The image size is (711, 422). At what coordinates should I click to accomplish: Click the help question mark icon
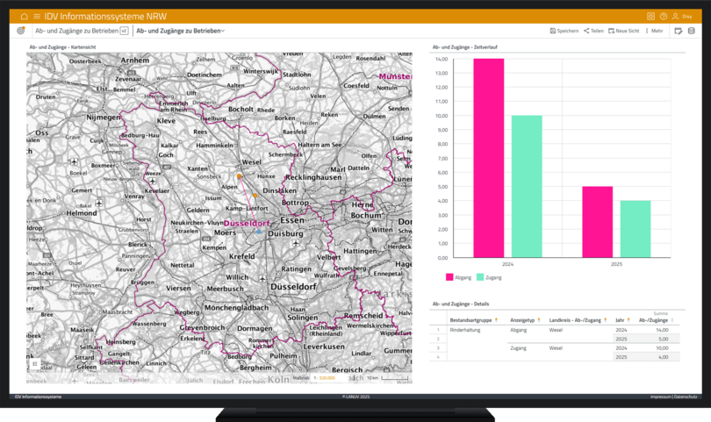(664, 17)
